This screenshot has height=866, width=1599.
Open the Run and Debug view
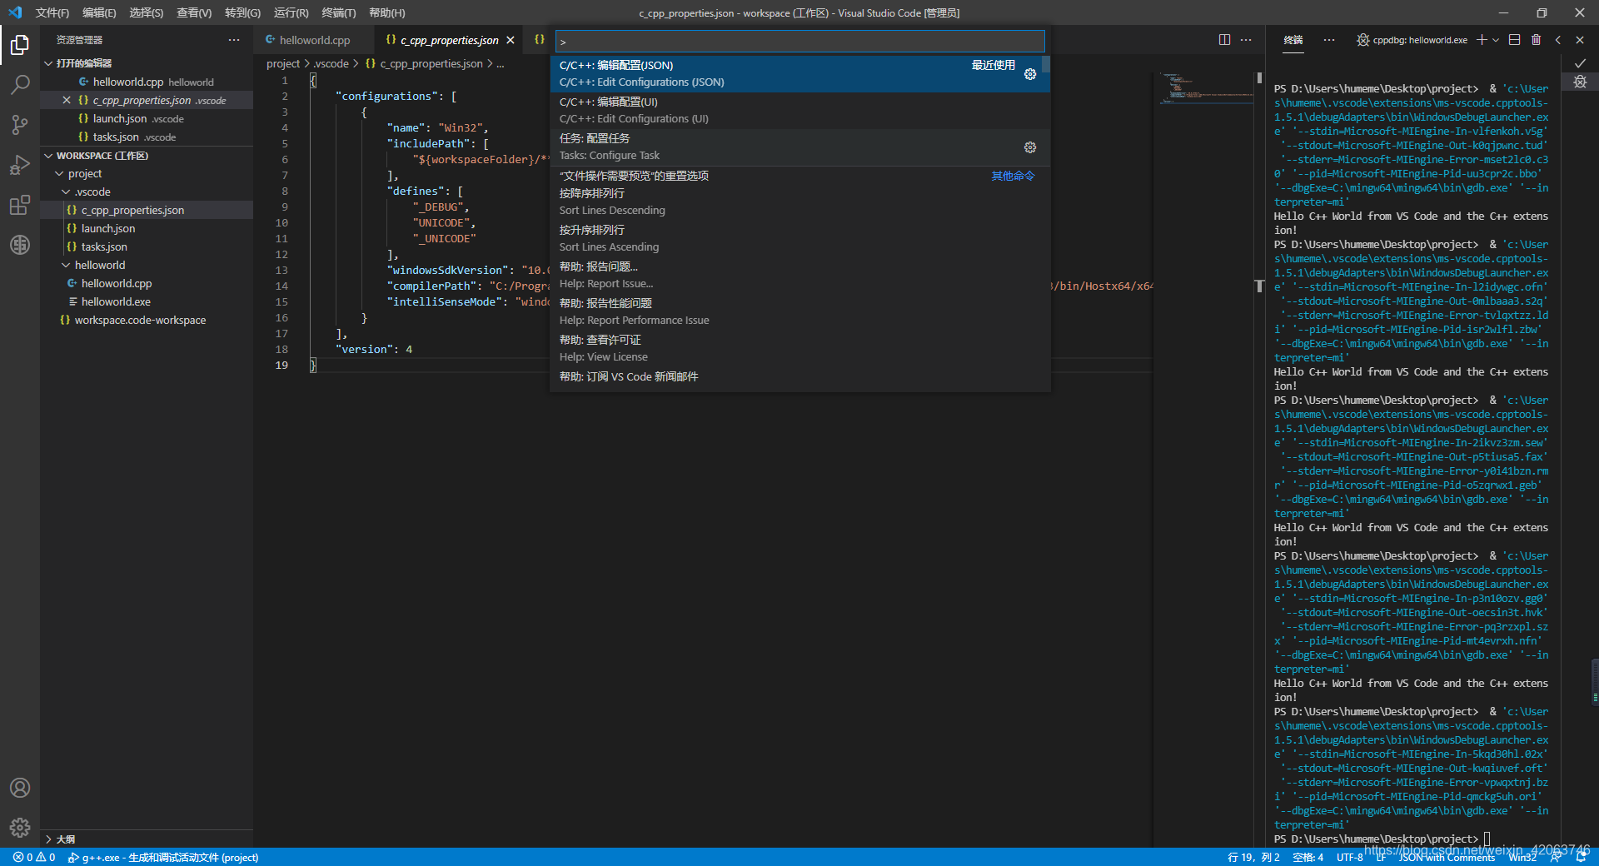(x=20, y=165)
